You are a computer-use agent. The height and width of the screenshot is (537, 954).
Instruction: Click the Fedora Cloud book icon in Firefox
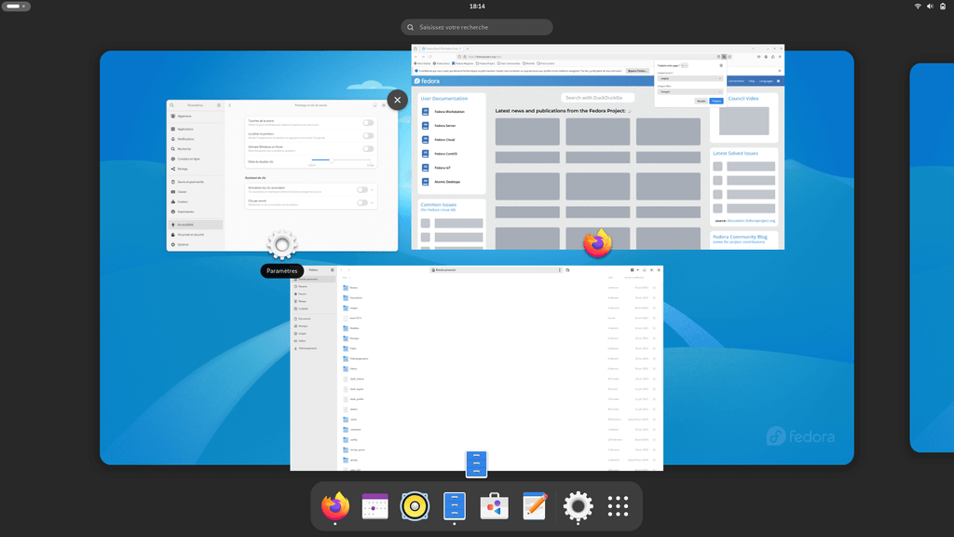point(425,140)
